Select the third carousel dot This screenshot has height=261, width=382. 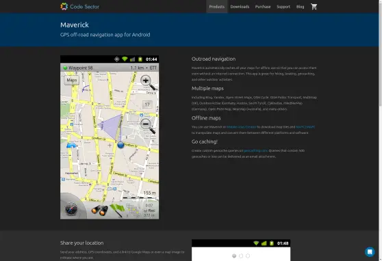pos(248,256)
